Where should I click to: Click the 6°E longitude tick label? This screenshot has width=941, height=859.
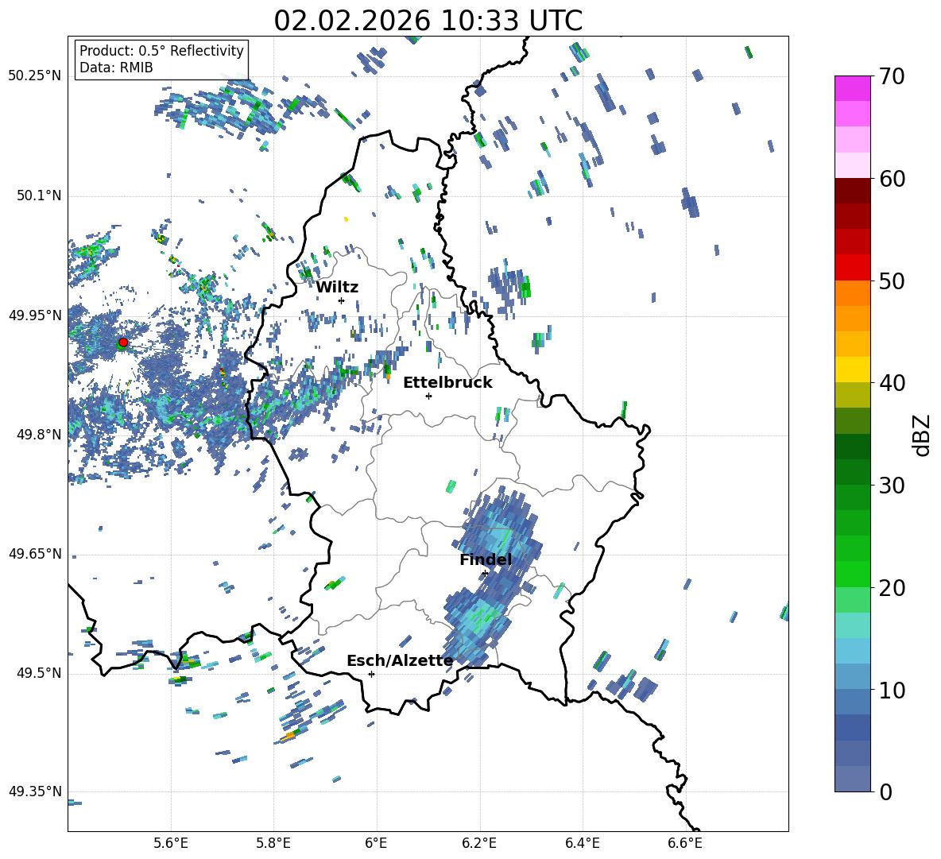[377, 842]
